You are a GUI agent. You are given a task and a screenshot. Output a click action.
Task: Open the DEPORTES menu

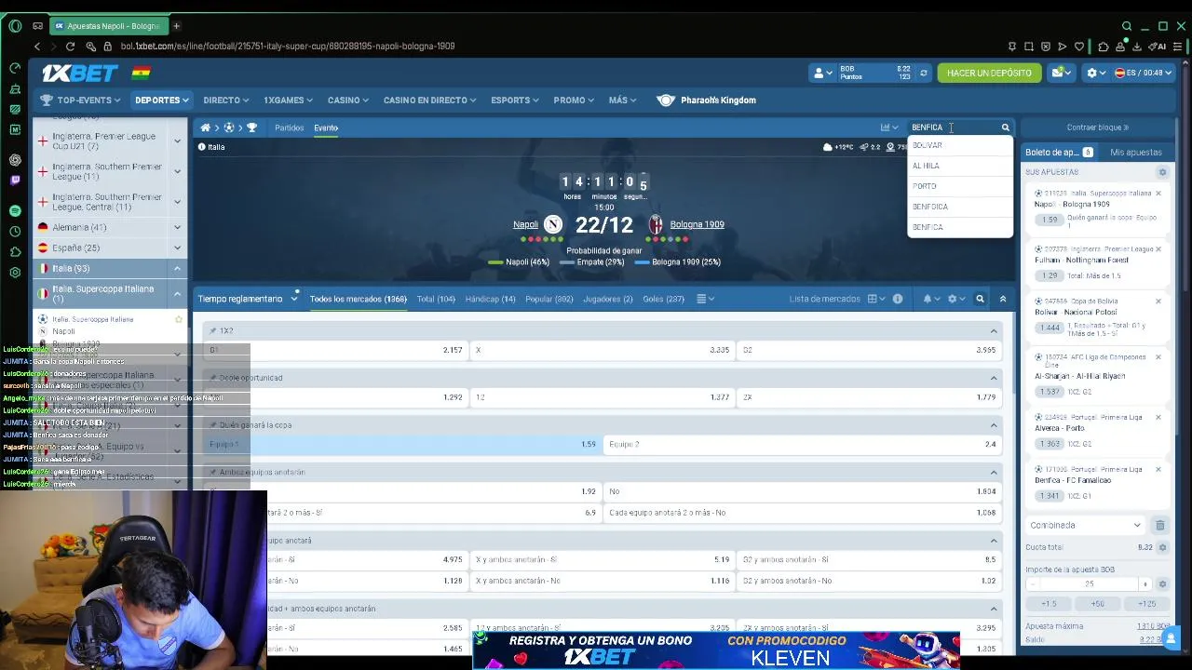(162, 100)
